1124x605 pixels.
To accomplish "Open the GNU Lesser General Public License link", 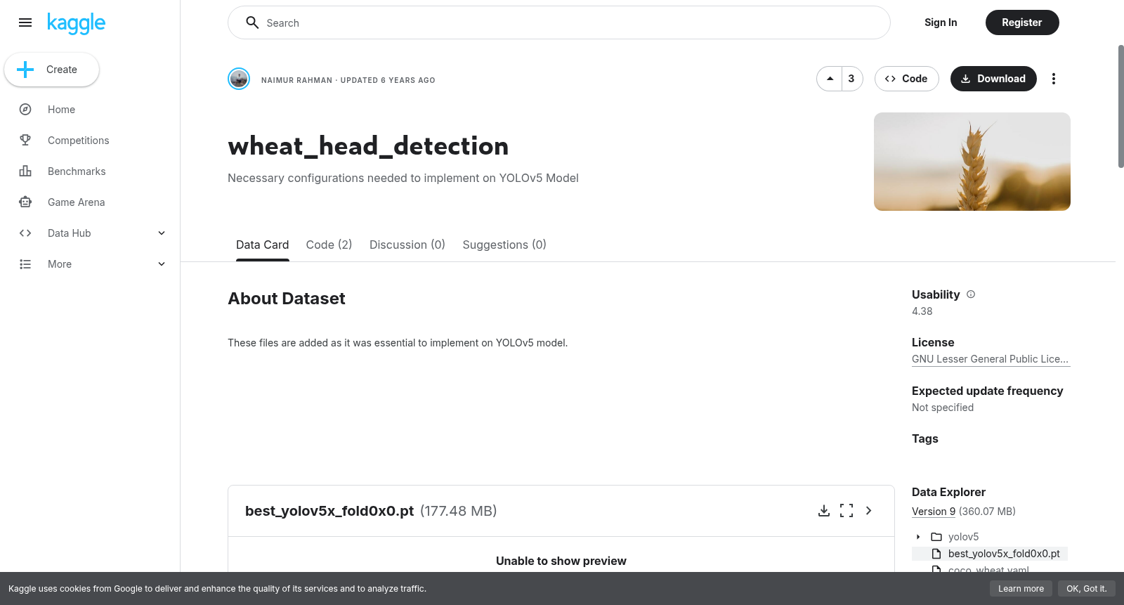I will (991, 359).
